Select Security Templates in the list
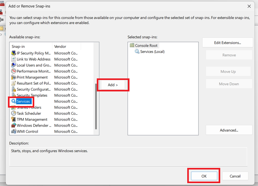258x186 pixels. [32, 96]
